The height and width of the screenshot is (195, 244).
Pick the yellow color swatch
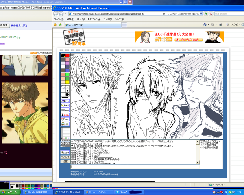coord(68,82)
